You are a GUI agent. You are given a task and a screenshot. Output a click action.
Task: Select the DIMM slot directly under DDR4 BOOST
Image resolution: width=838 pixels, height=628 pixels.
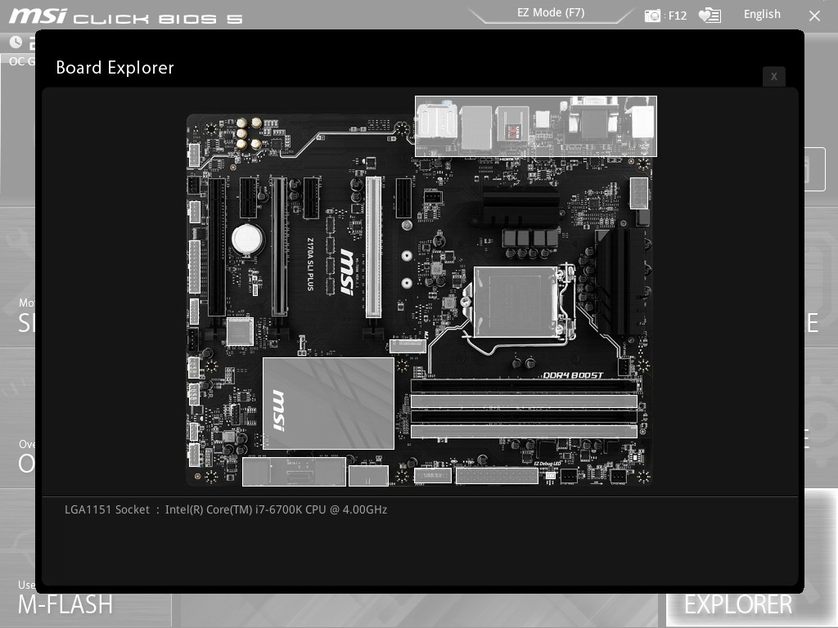(524, 386)
